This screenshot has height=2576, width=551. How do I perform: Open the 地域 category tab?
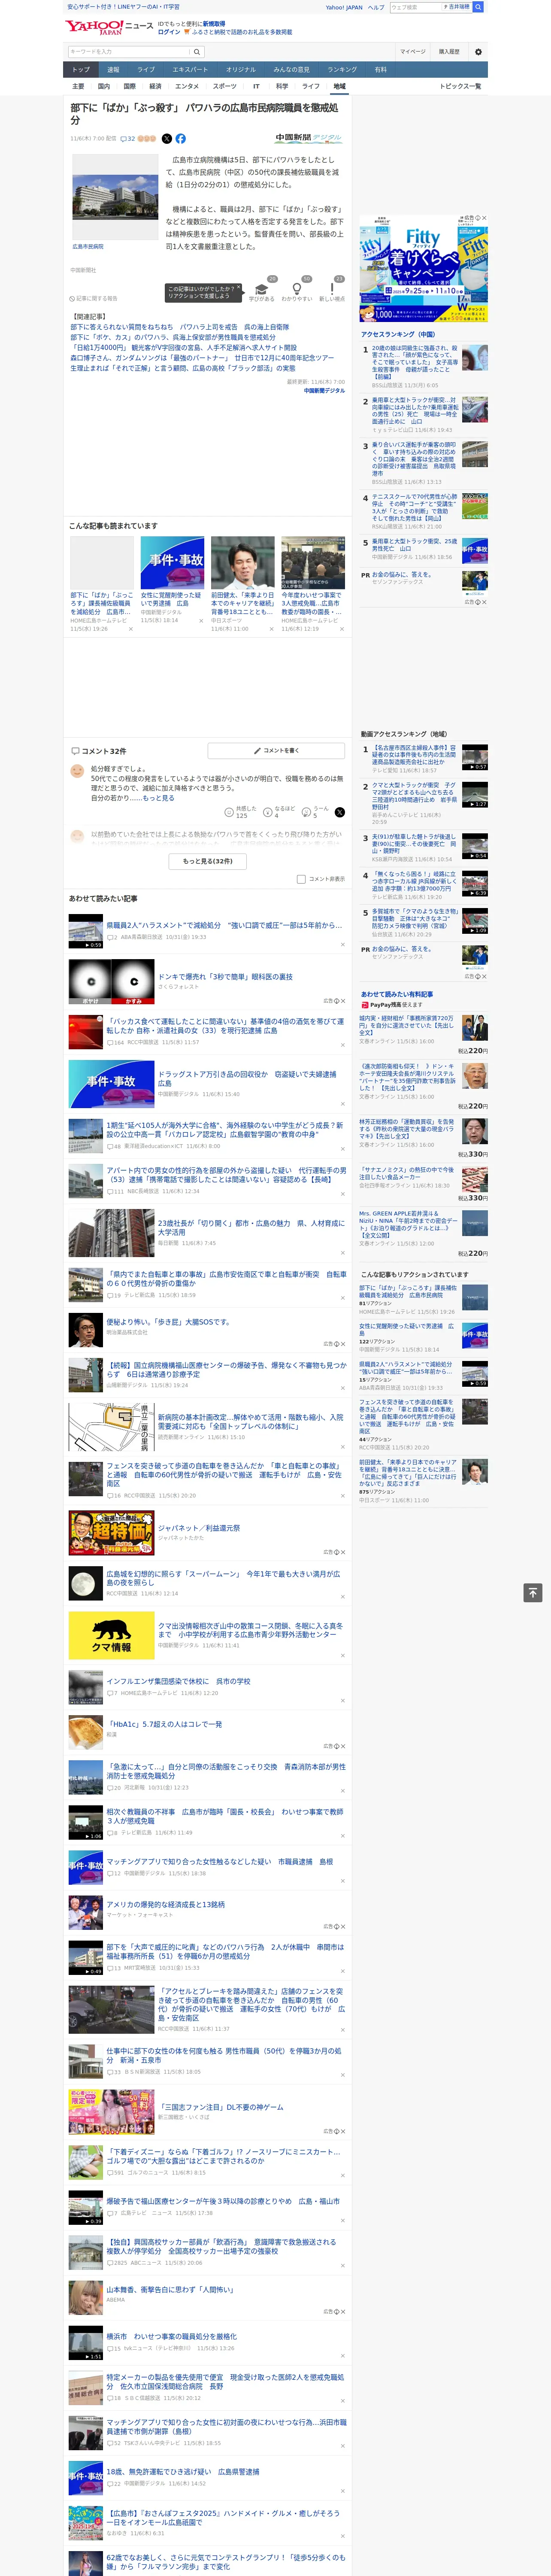(339, 86)
